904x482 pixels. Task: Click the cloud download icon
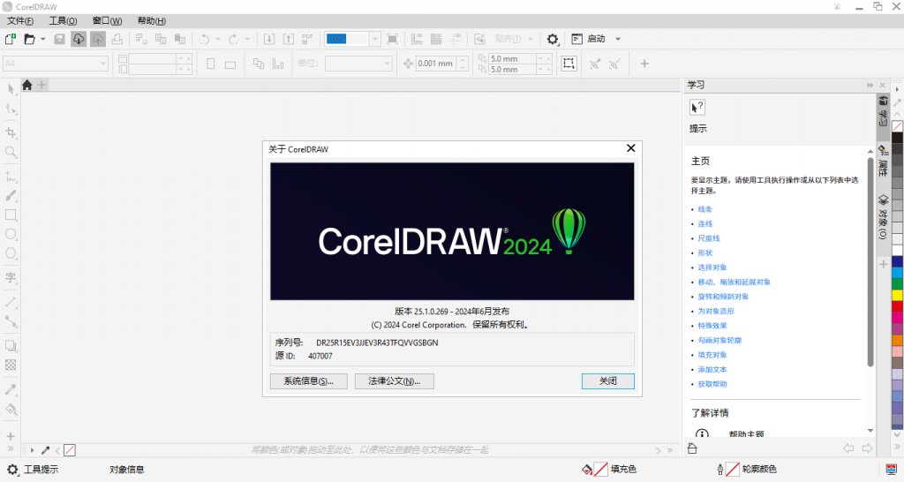[79, 39]
